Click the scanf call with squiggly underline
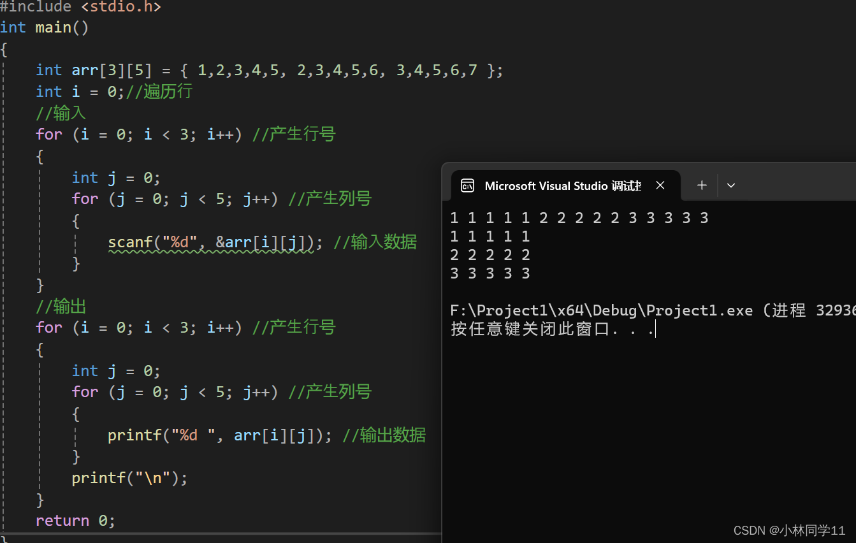Screen dimensions: 856x543 point(212,242)
